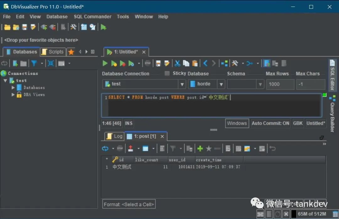Click the undo edits icon in result toolbar
339x219 pixels.
tap(273, 148)
